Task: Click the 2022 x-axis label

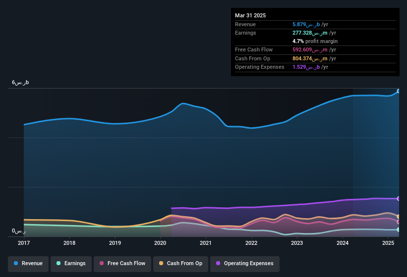Action: tap(251, 243)
